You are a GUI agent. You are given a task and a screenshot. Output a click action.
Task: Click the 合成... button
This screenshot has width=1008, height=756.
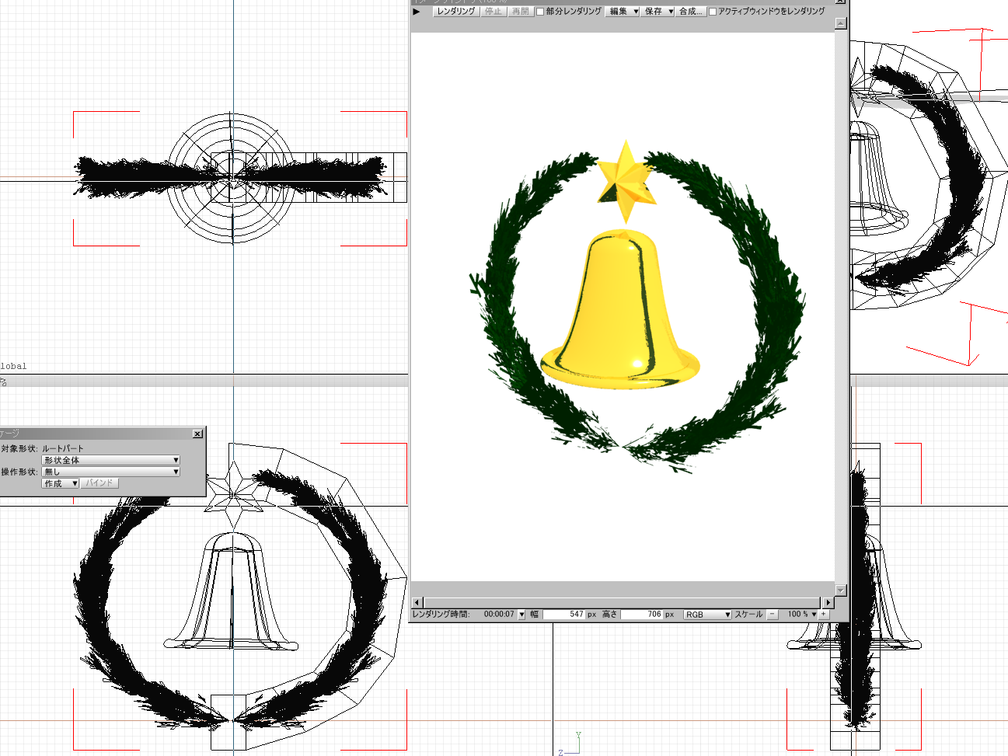coord(690,11)
